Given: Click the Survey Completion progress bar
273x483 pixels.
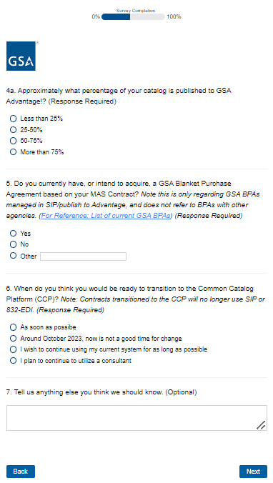Looking at the screenshot, I should coord(133,17).
